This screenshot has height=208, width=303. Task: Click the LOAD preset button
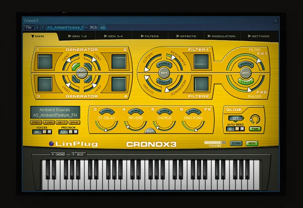pos(49,122)
